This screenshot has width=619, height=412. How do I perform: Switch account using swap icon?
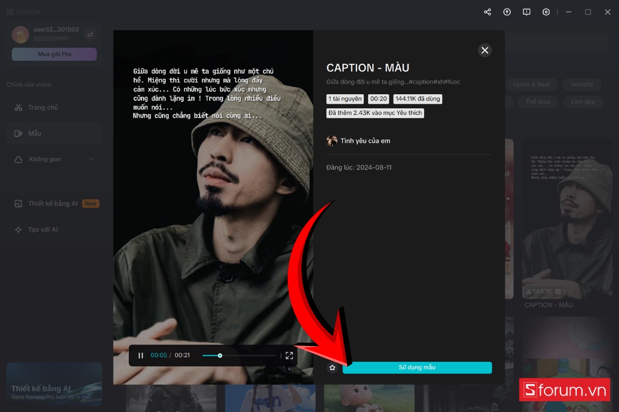(90, 35)
